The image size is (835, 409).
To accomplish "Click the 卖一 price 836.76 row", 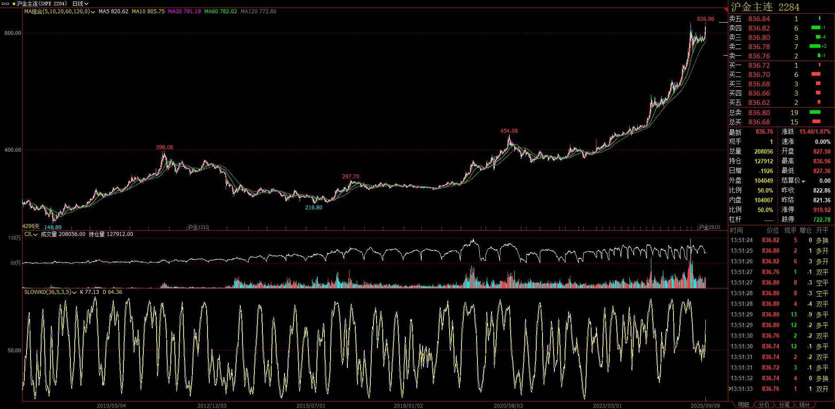I will (x=759, y=56).
